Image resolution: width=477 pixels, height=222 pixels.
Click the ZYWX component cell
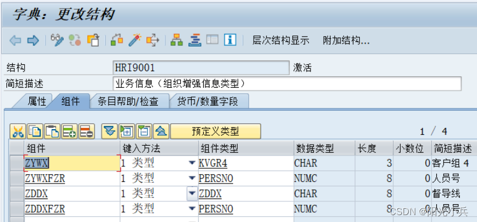(72, 163)
